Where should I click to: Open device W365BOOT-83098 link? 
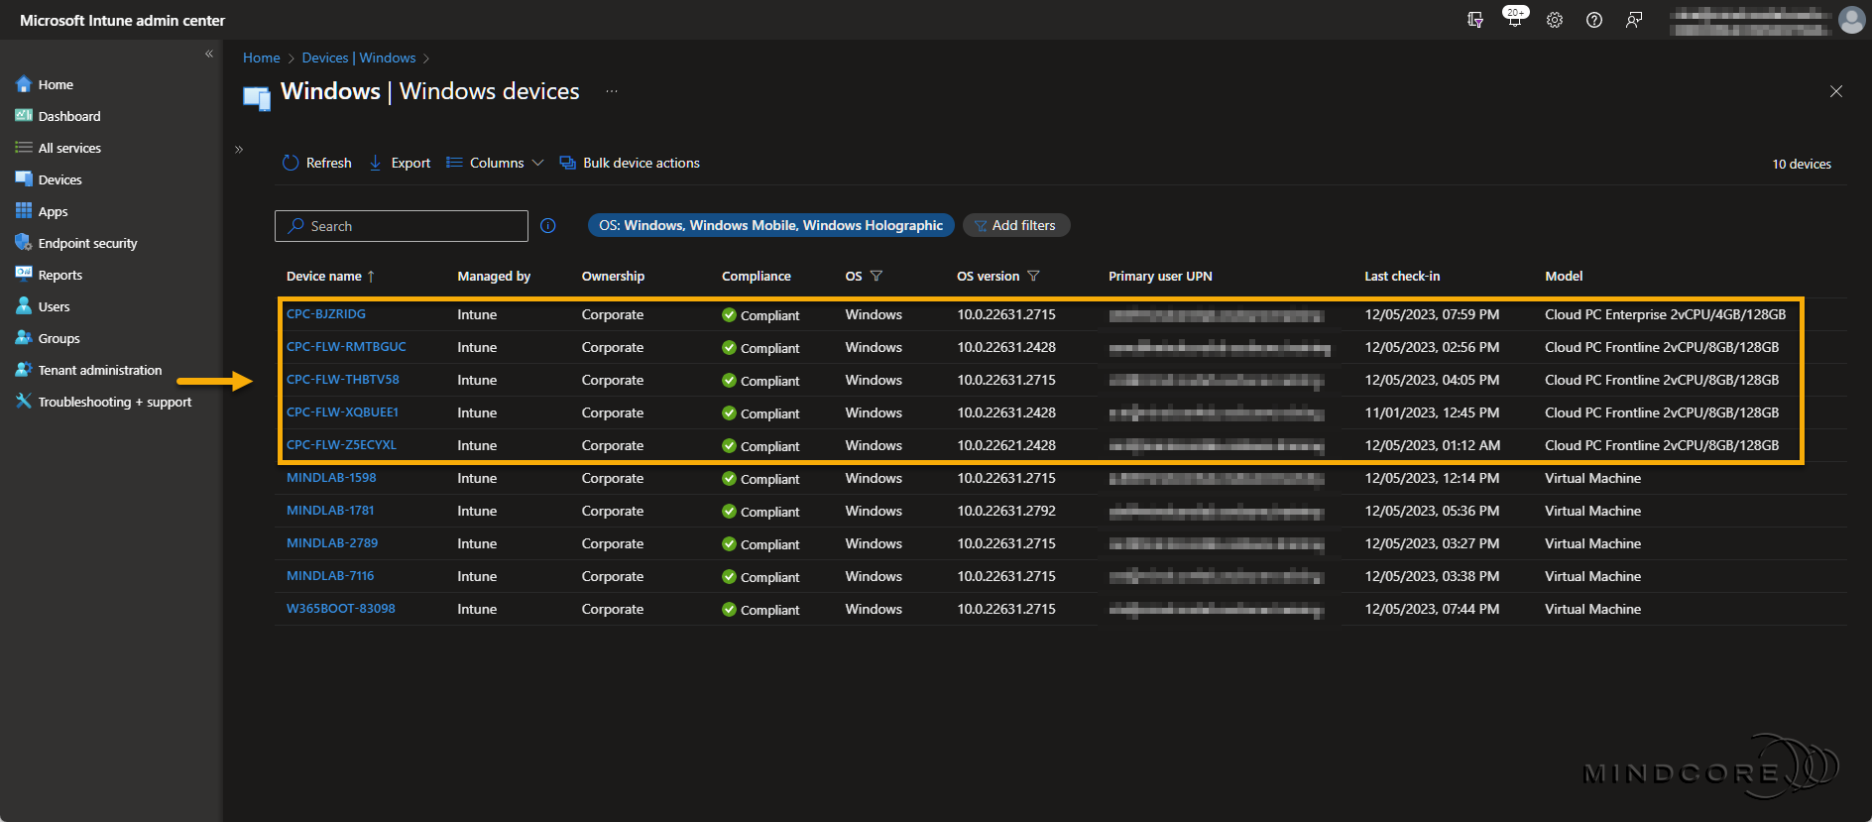tap(340, 609)
